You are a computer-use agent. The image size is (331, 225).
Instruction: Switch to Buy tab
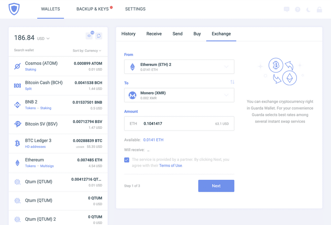pyautogui.click(x=197, y=34)
